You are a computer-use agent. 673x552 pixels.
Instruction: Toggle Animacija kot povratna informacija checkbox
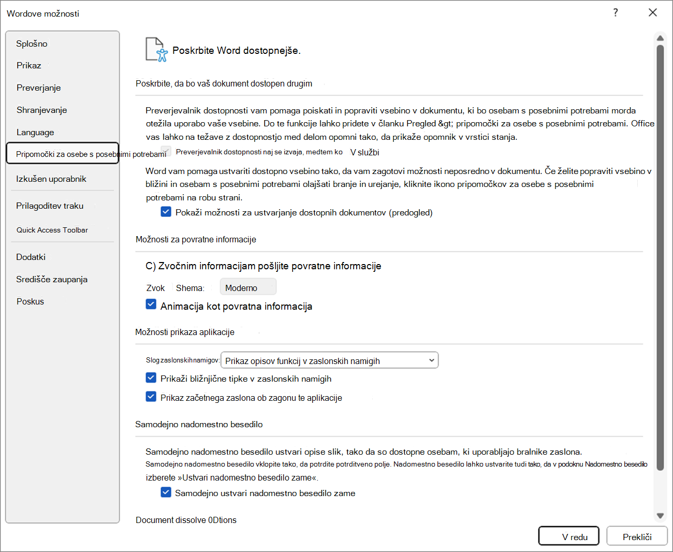(151, 304)
